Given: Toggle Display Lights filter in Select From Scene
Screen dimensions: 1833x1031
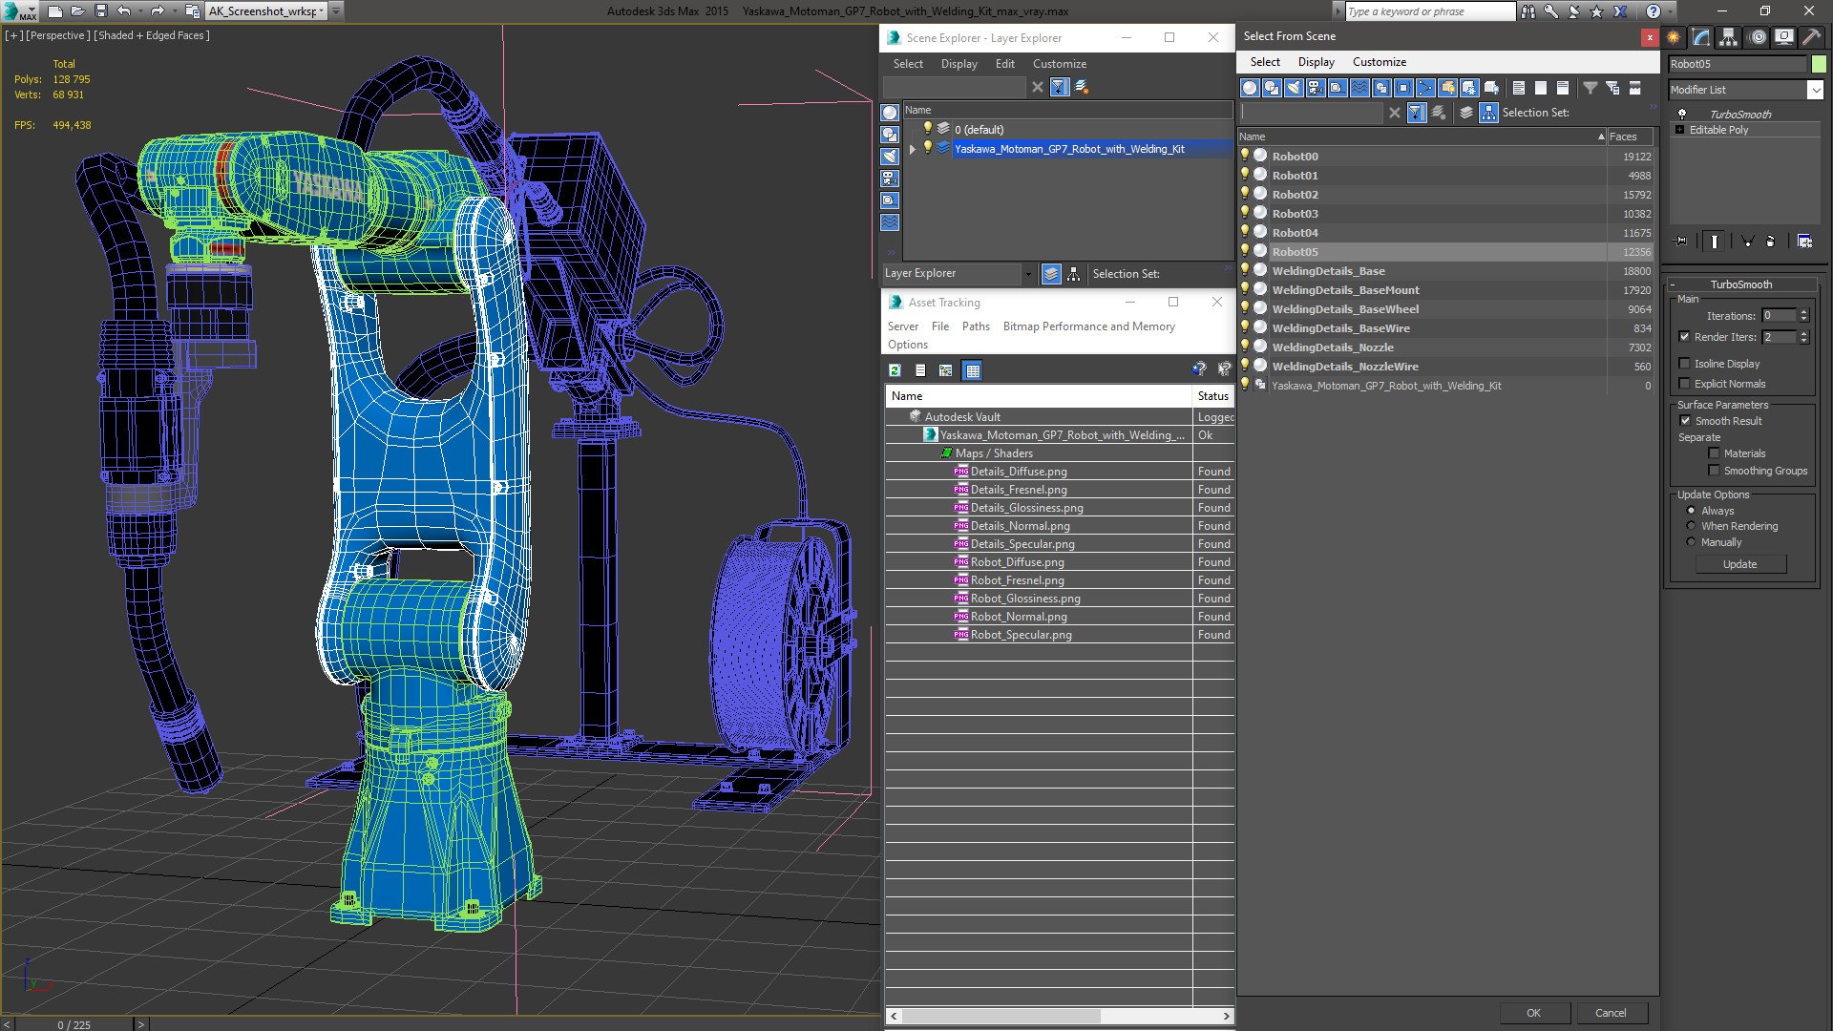Looking at the screenshot, I should tap(1294, 88).
